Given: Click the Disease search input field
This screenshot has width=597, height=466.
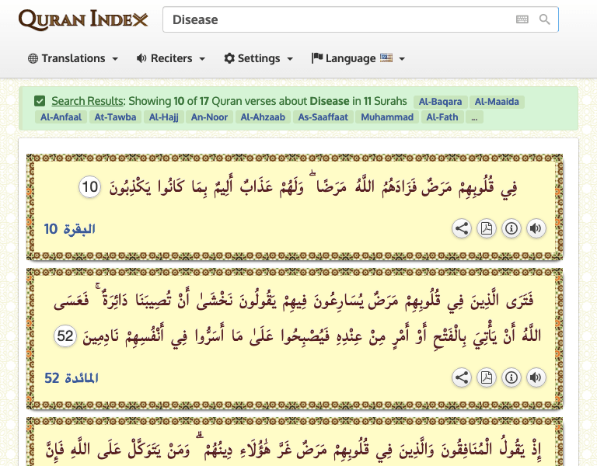Looking at the screenshot, I should (339, 19).
